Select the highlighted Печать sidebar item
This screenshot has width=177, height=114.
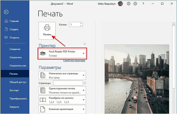click(x=15, y=74)
